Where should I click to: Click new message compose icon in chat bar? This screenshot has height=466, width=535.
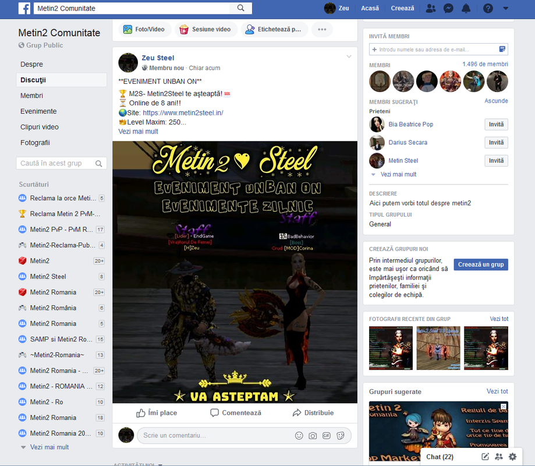tap(485, 457)
